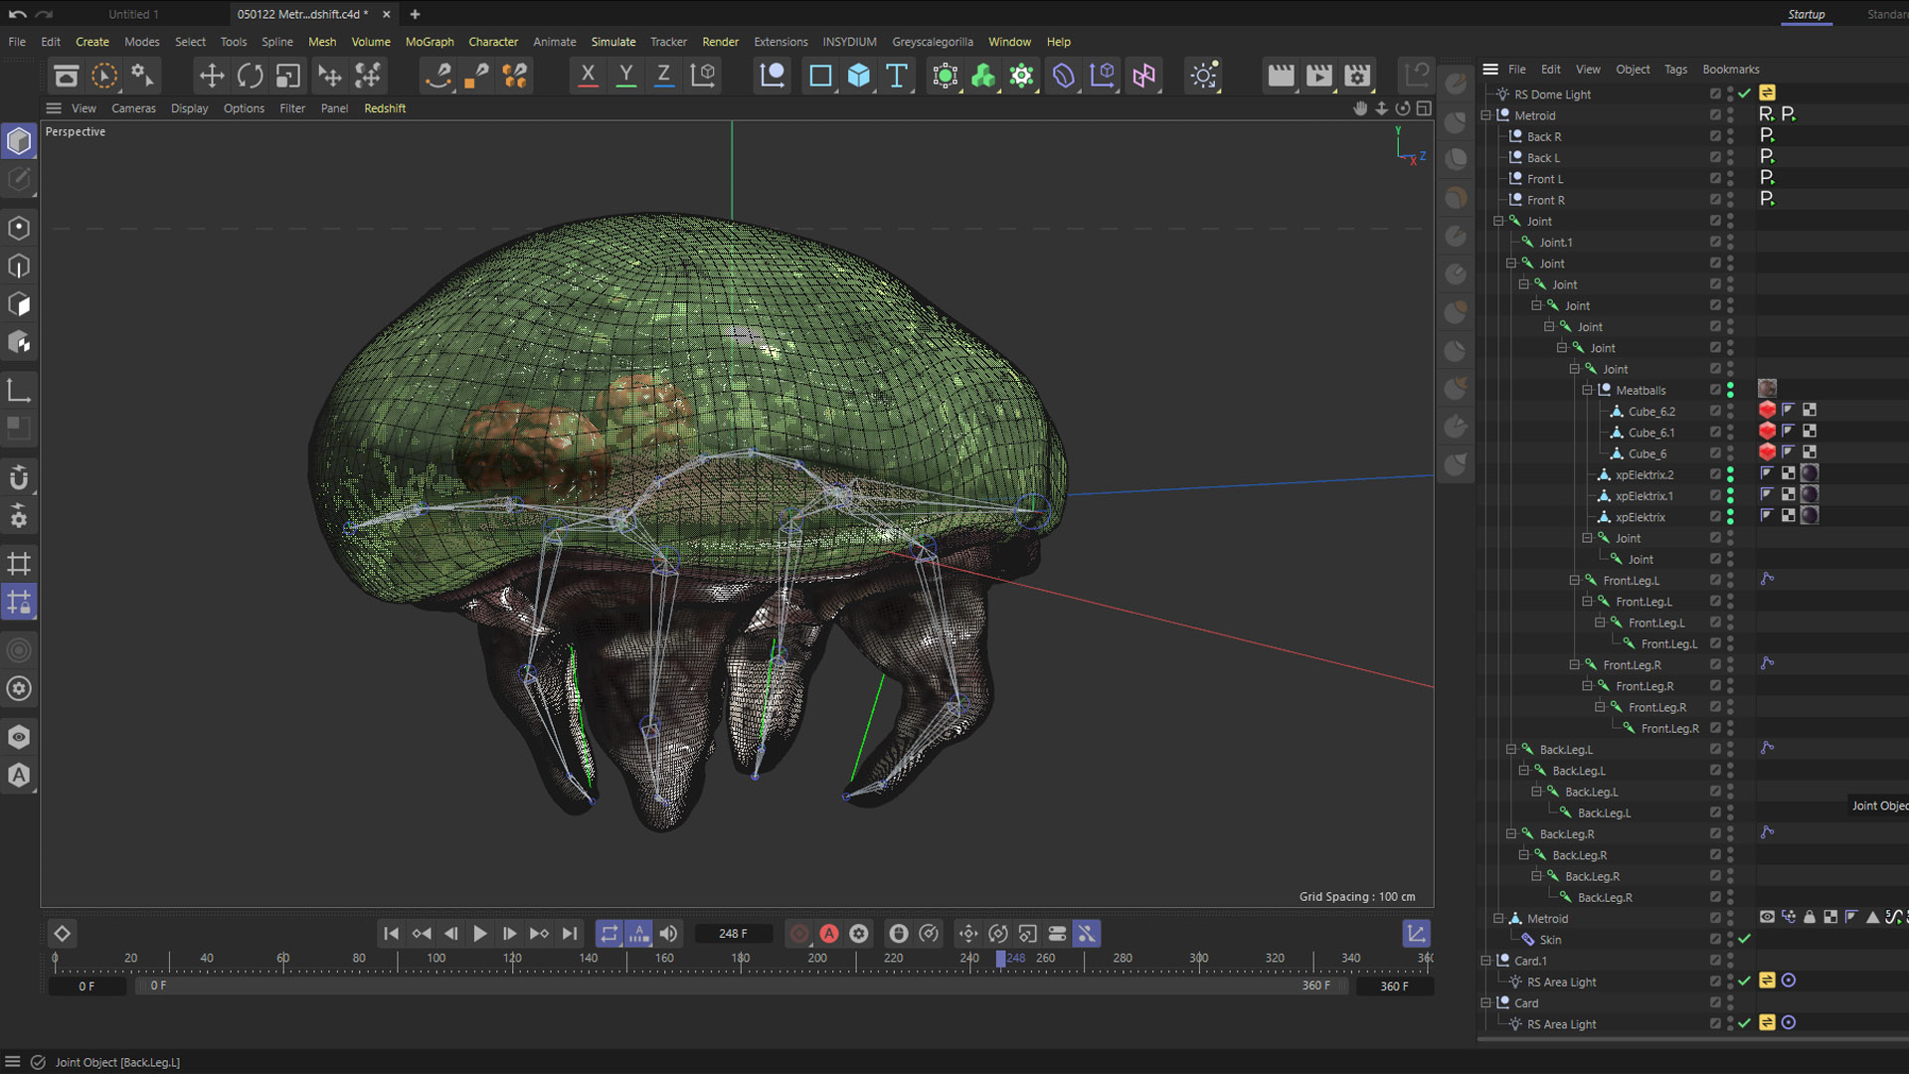Screen dimensions: 1909x1074
Task: Click Record Active Objects button
Action: pos(799,934)
